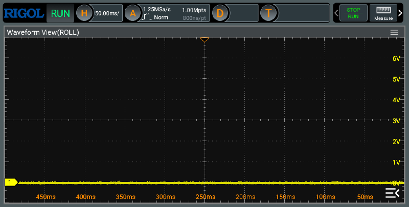Click the -150ms time axis label
Viewport: 409px width, 207px height.
(x=284, y=197)
